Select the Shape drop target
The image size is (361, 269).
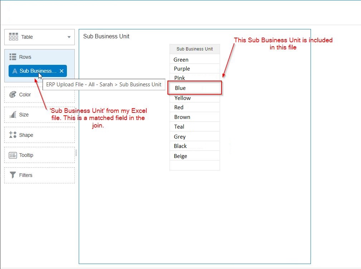pyautogui.click(x=39, y=135)
